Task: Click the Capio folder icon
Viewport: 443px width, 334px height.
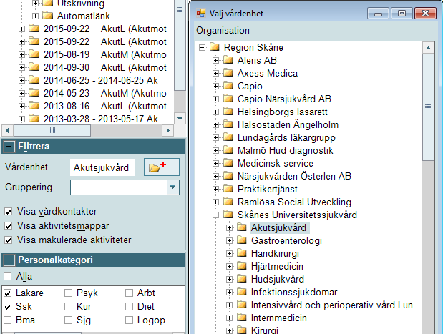Action: click(x=228, y=86)
